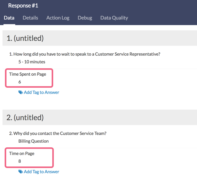
Task: Select the first "1. (untitled)" section header
Action: (x=25, y=38)
